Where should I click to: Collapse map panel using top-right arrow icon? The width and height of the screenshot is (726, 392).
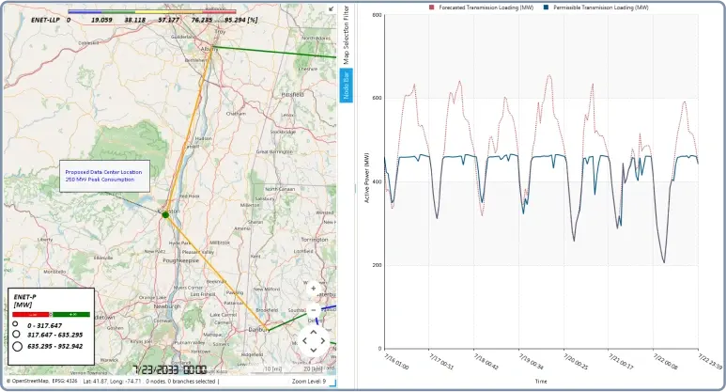pyautogui.click(x=332, y=8)
